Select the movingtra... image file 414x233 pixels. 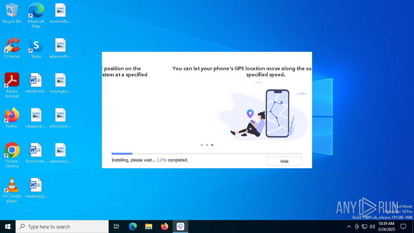pos(60,83)
